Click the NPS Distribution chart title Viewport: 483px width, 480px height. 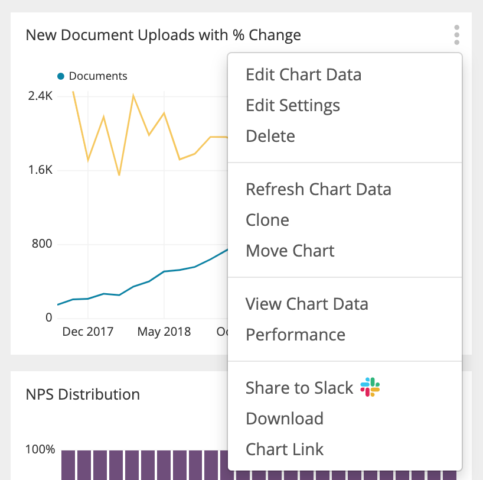pos(83,394)
